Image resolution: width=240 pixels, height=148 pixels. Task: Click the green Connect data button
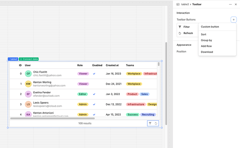pos(29,59)
